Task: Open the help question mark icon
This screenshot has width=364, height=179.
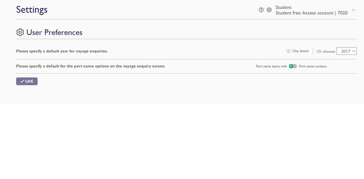Action: click(261, 10)
